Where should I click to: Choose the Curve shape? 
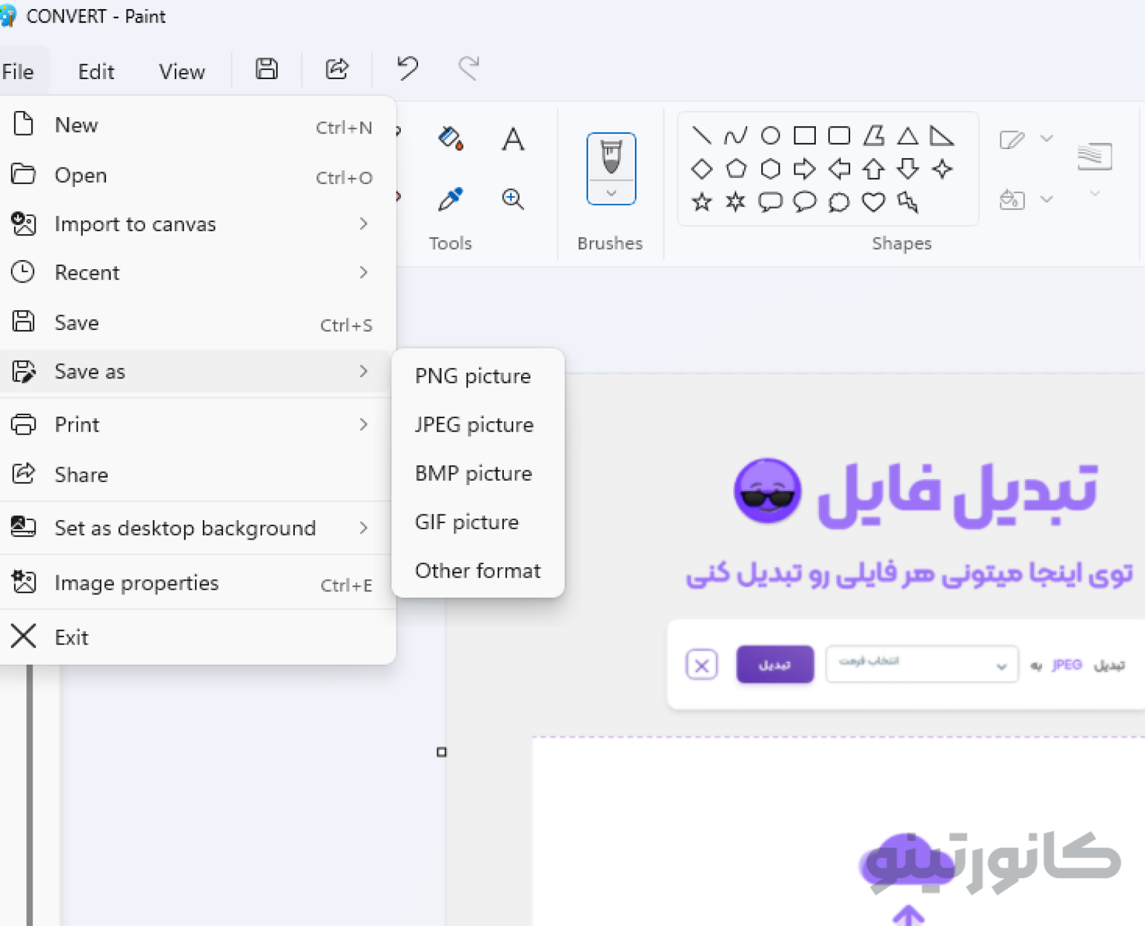point(736,135)
